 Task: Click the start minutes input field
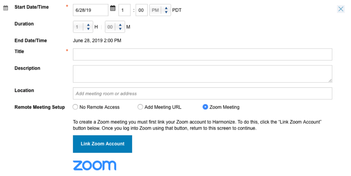141,10
